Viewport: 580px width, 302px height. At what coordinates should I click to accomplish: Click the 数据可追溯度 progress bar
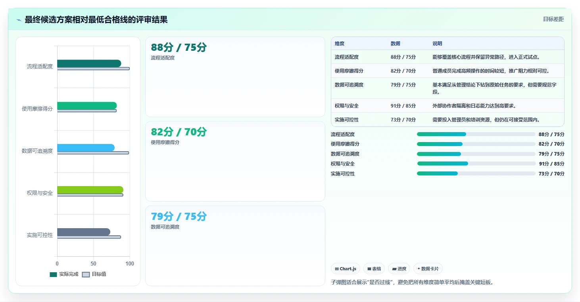pos(476,154)
